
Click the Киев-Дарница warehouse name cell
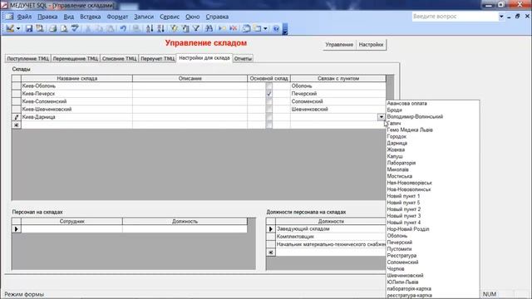(76, 117)
